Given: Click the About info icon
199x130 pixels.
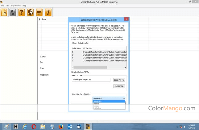Looking at the screenshot, I should (48, 12).
